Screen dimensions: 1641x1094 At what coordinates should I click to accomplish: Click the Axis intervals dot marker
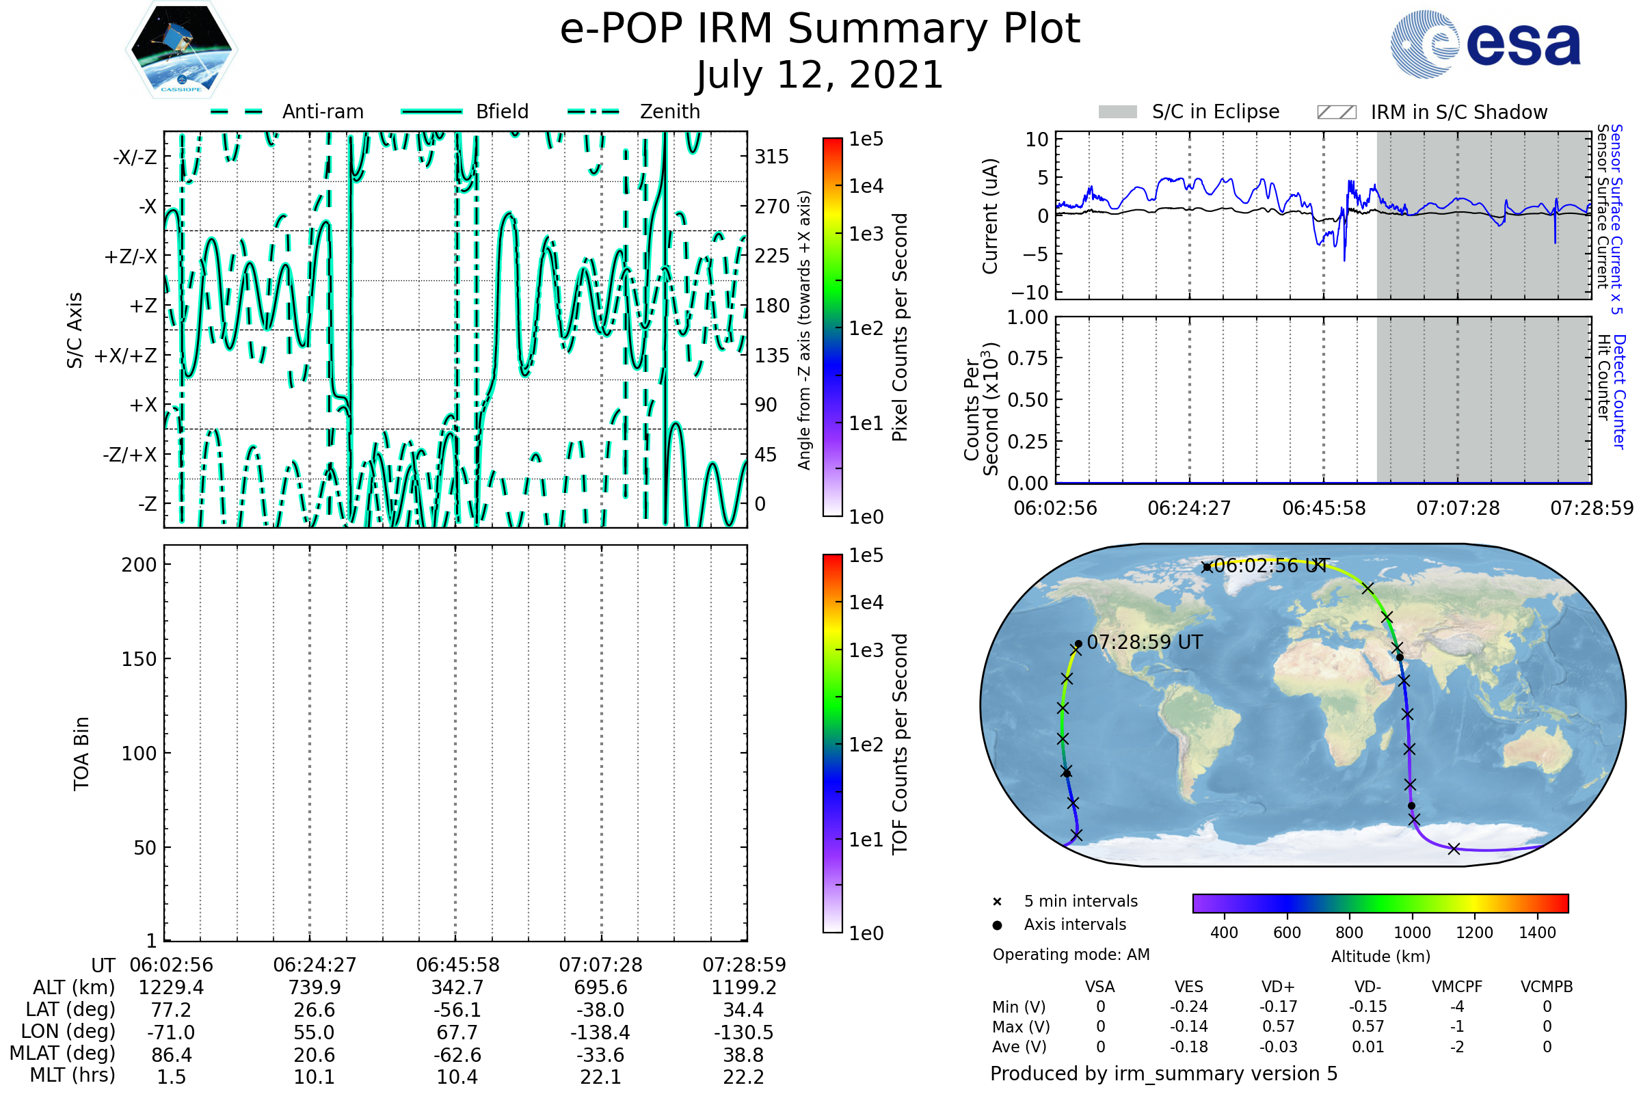[x=997, y=925]
